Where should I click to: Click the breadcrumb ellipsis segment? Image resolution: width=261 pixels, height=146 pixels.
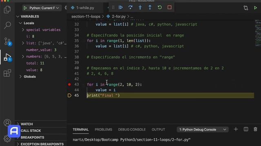(132, 17)
